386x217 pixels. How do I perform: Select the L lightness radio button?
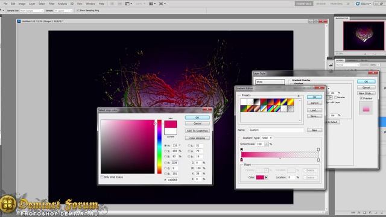tap(189, 146)
